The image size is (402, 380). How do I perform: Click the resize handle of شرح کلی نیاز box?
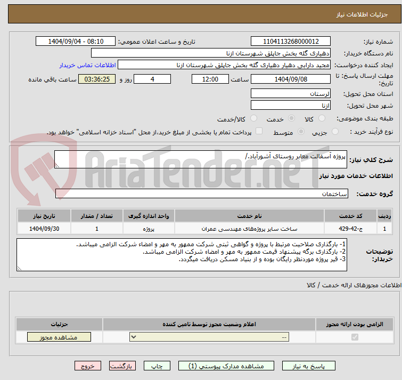pyautogui.click(x=57, y=166)
